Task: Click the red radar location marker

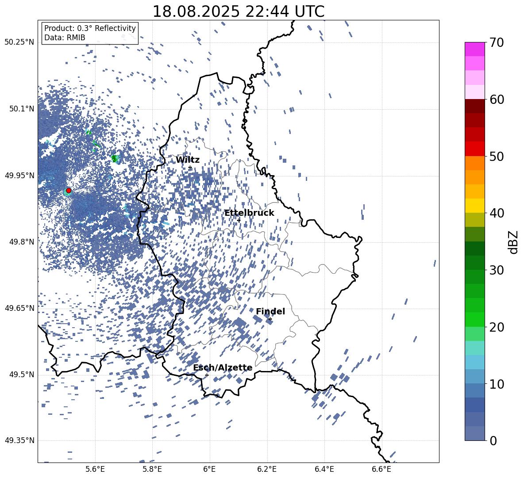Action: tap(69, 191)
